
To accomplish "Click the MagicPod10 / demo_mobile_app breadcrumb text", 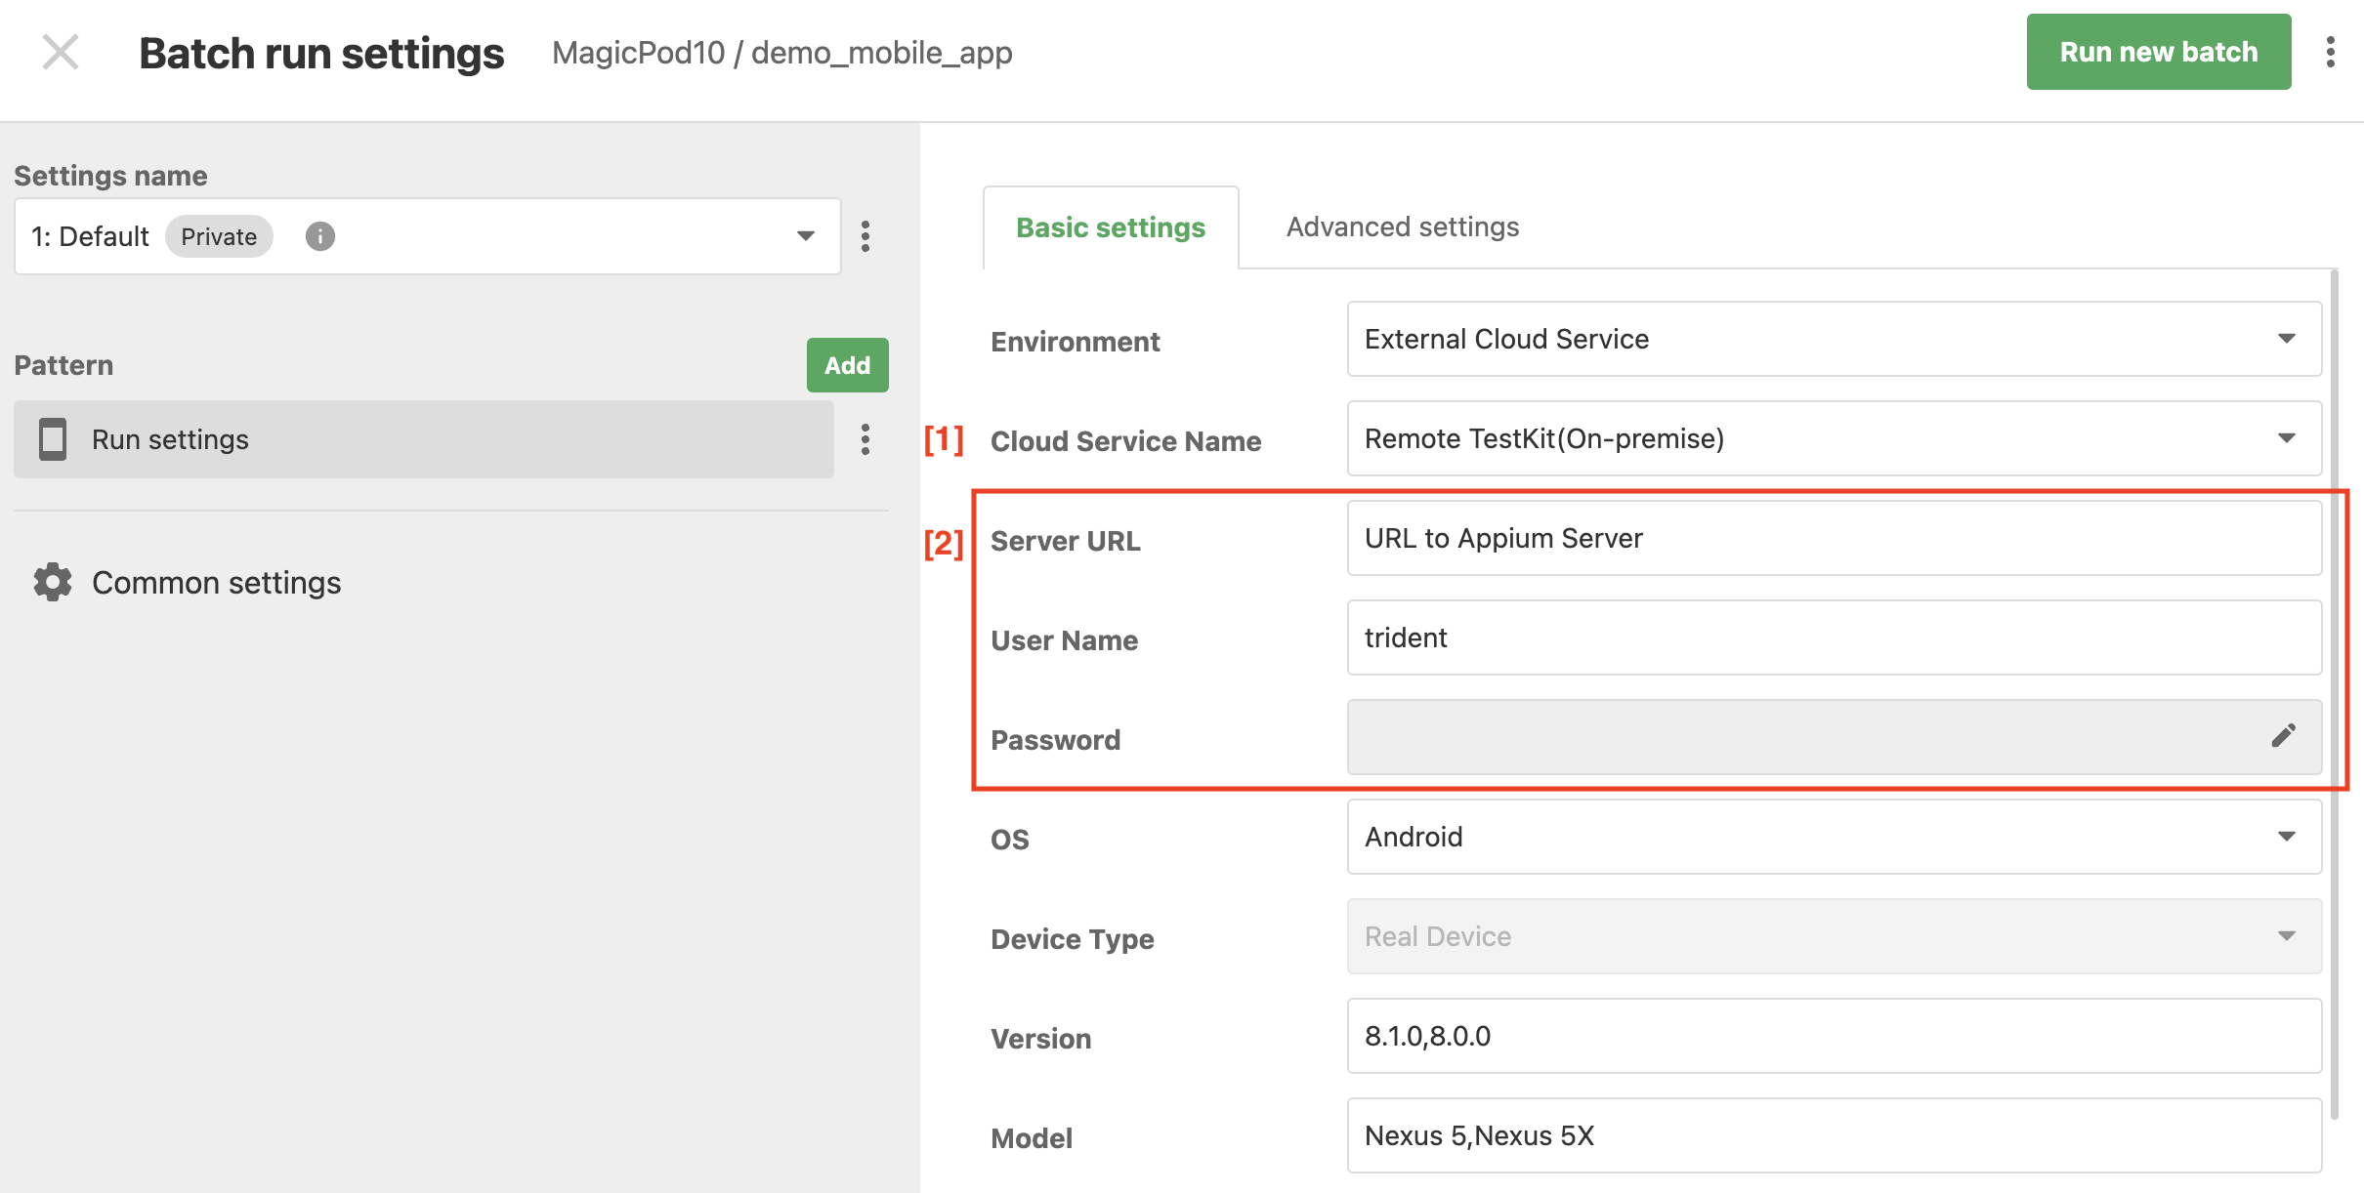I will pyautogui.click(x=781, y=53).
